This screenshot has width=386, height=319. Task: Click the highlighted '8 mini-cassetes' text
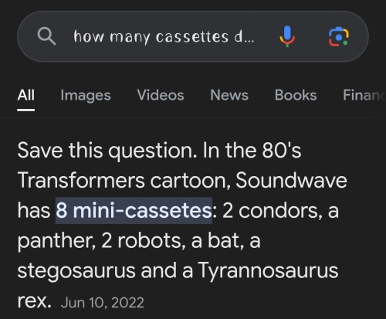[x=134, y=211]
